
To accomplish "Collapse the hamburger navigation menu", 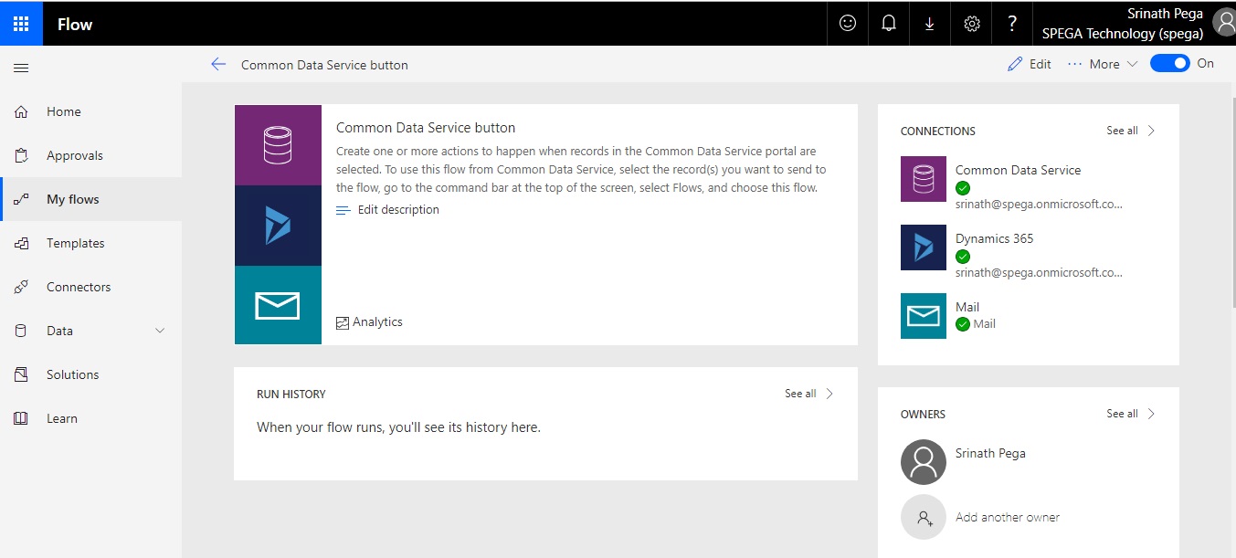I will [x=21, y=68].
